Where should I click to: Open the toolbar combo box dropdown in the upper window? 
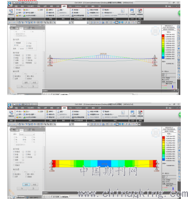(x=69, y=22)
